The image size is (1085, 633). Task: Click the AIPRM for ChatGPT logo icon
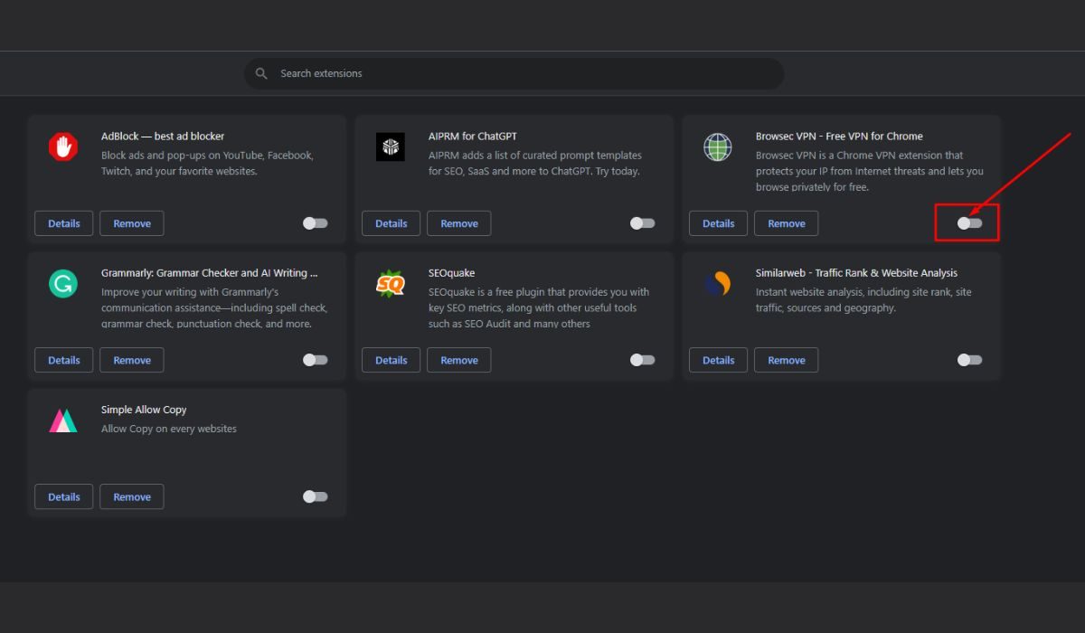(391, 146)
